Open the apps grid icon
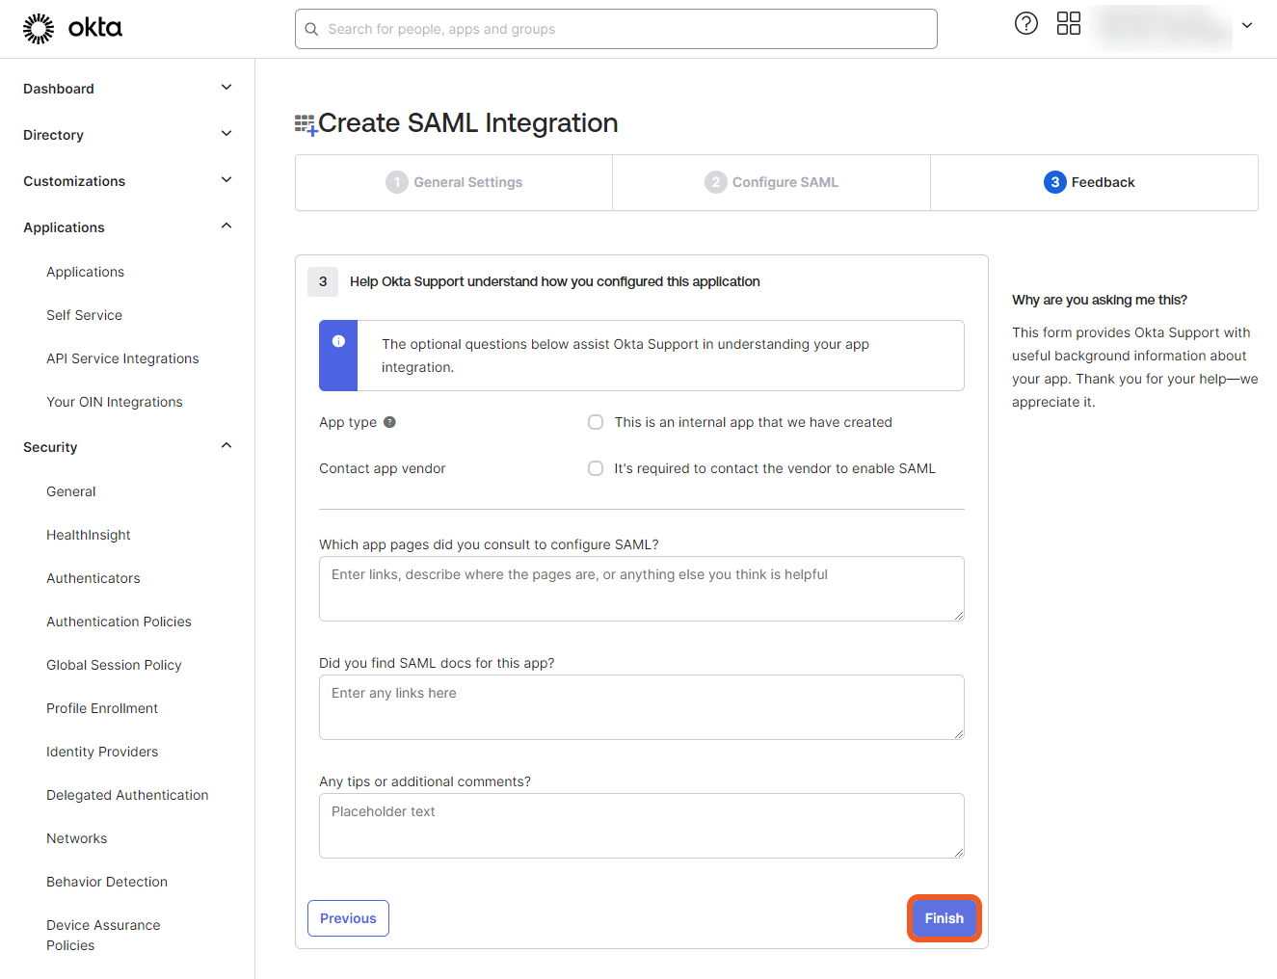 (x=1069, y=24)
